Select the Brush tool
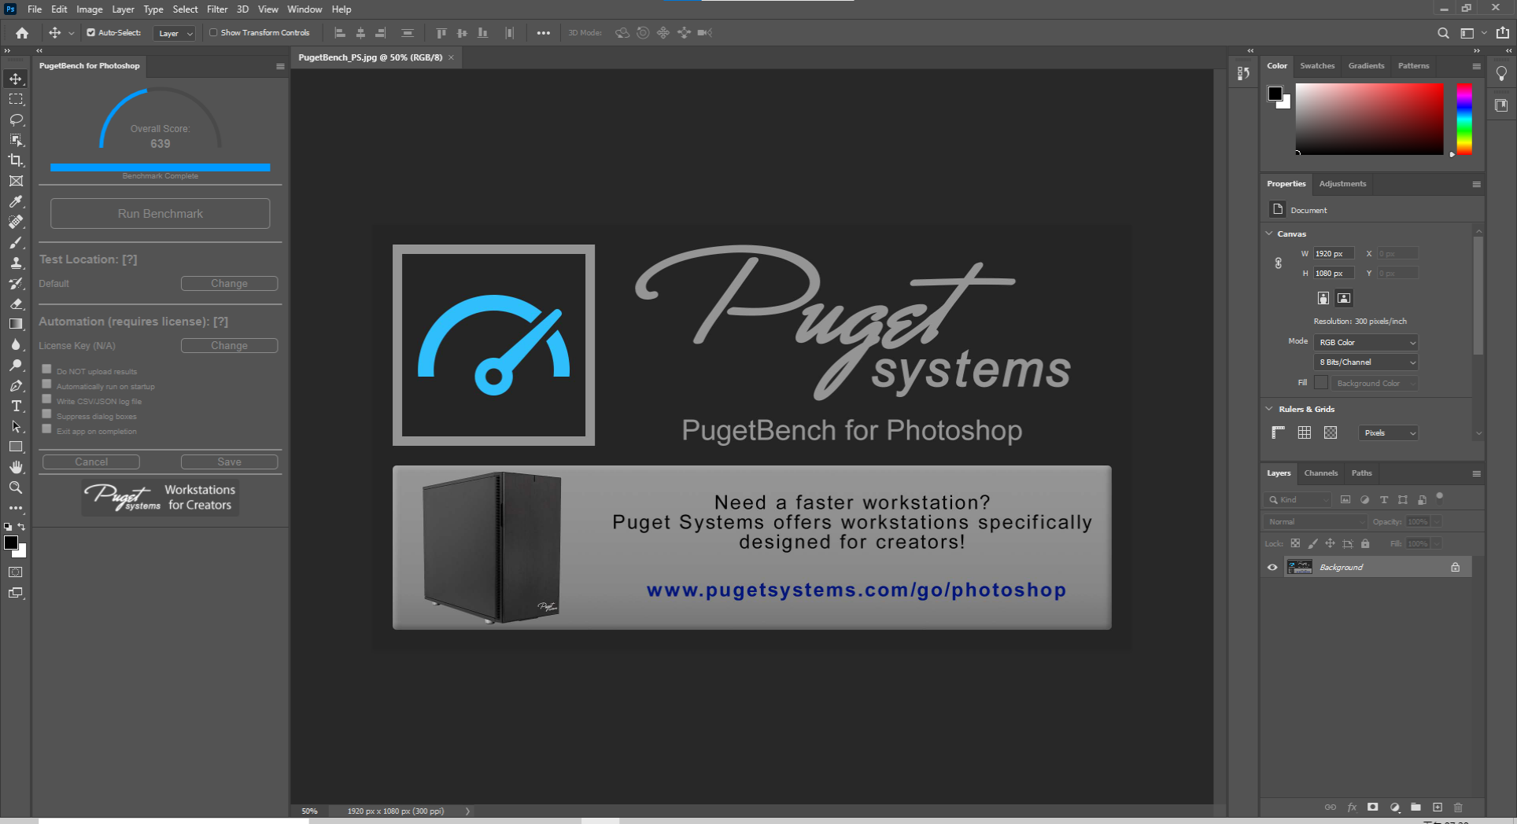 point(16,242)
